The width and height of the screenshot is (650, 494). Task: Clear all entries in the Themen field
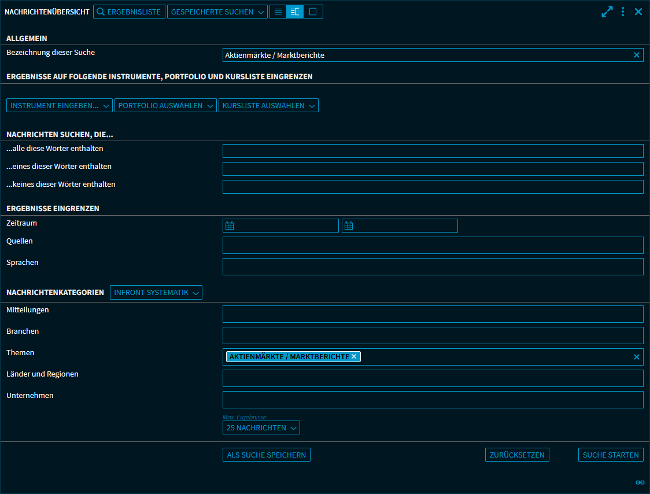pyautogui.click(x=637, y=357)
